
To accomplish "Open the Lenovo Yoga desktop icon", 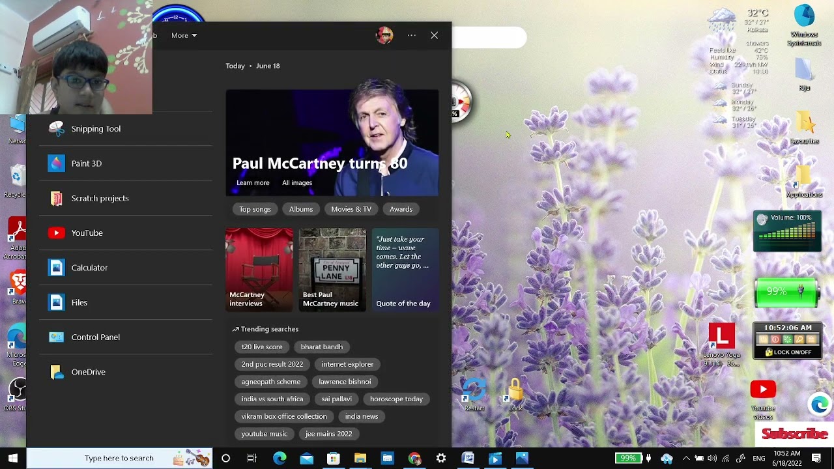I will tap(721, 345).
